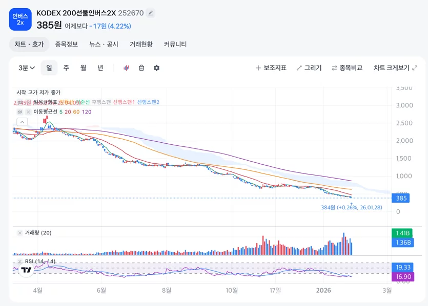
Task: Click the green 1.41B volume label
Action: tap(402, 233)
